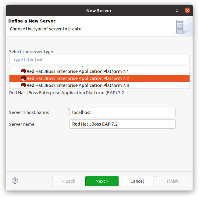Maximize the New Server dialog
199x197 pixels.
pos(177,10)
